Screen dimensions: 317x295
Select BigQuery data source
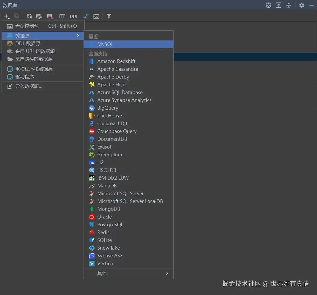(x=129, y=108)
